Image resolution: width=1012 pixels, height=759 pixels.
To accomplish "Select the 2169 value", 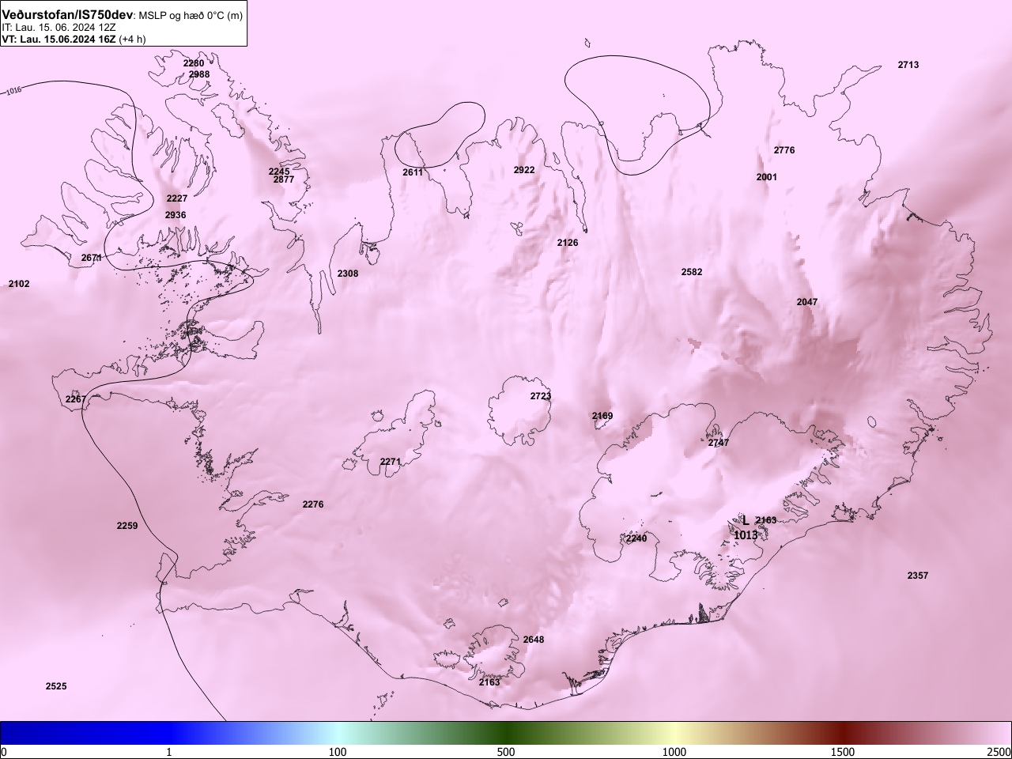I will 602,416.
